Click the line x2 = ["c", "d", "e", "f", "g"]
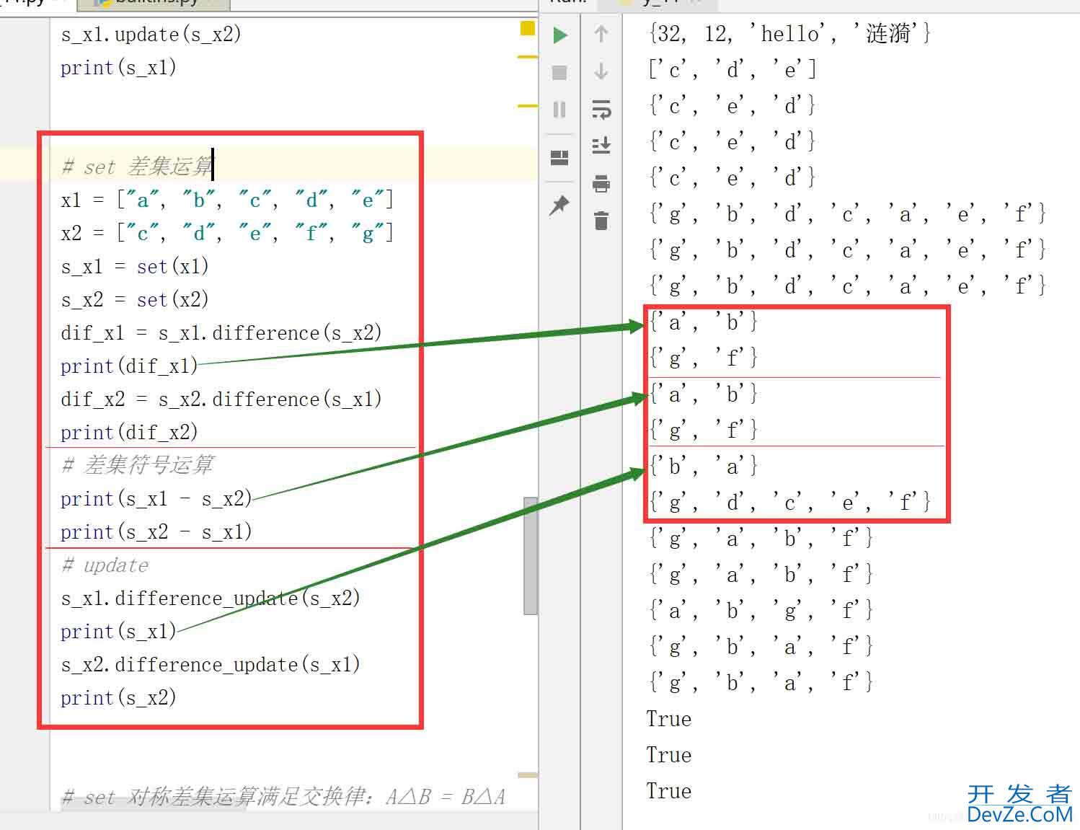The width and height of the screenshot is (1080, 830). pos(227,233)
